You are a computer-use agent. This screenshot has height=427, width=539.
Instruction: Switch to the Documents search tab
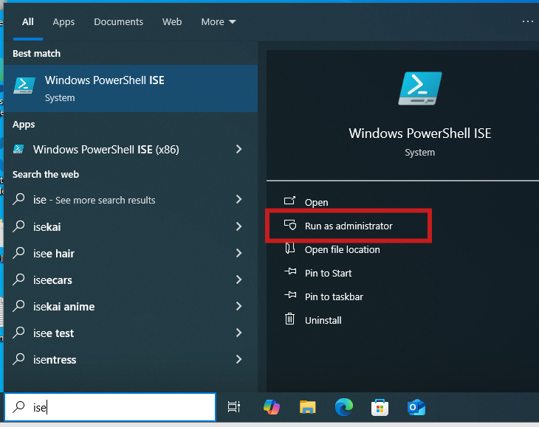[x=118, y=22]
